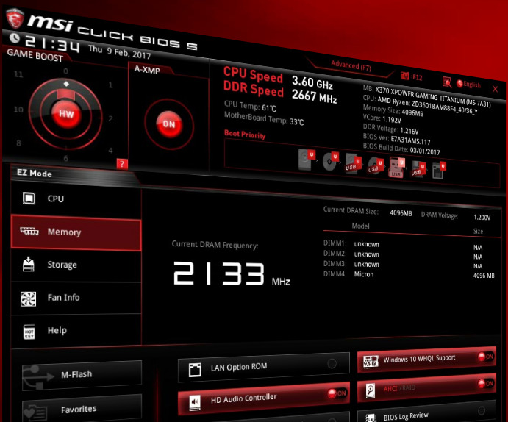Screen dimensions: 508x422
Task: Toggle Windows 10 WHQL Support
Action: tap(484, 357)
